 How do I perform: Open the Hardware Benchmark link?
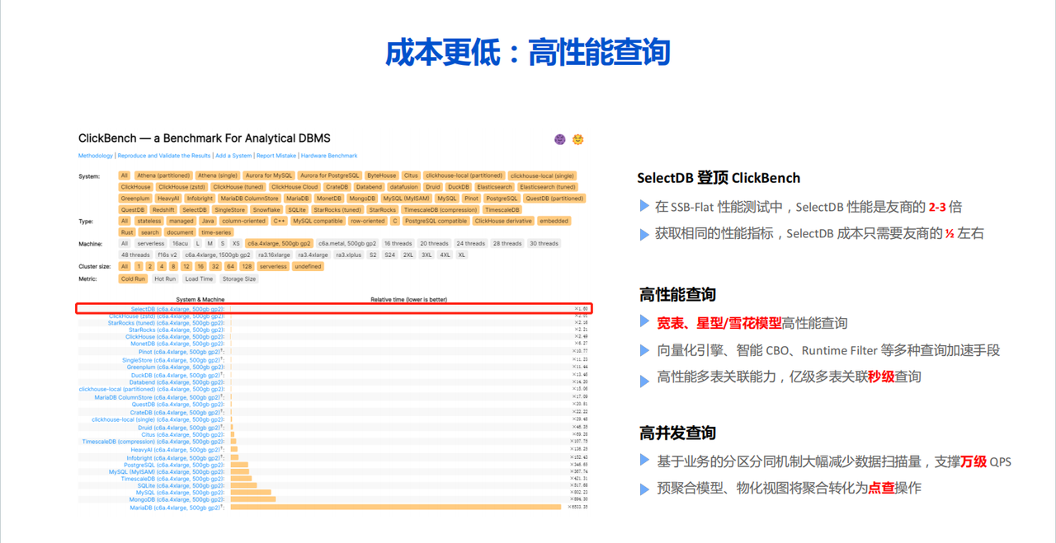pyautogui.click(x=329, y=156)
